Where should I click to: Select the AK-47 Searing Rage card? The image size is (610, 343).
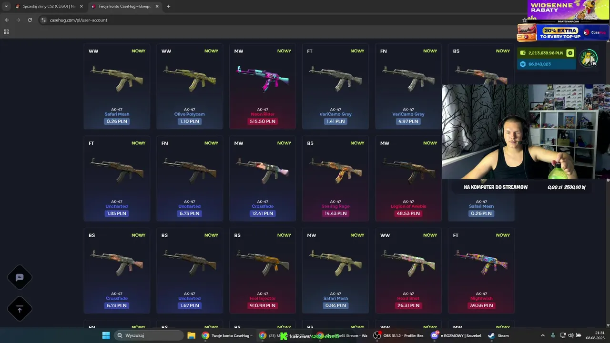(335, 179)
